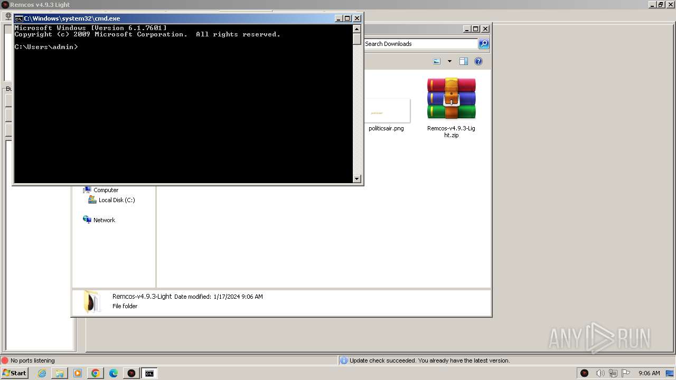This screenshot has height=380, width=676.
Task: Open the volume tray icon
Action: coord(600,373)
